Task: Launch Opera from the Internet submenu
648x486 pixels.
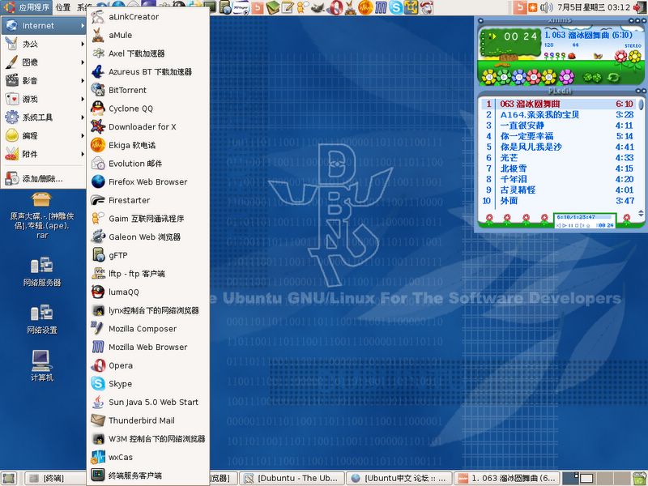Action: click(x=148, y=365)
